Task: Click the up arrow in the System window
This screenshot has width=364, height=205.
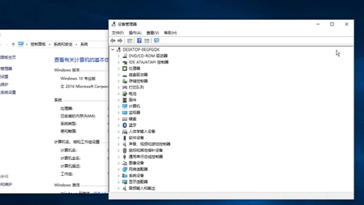Action: point(13,44)
